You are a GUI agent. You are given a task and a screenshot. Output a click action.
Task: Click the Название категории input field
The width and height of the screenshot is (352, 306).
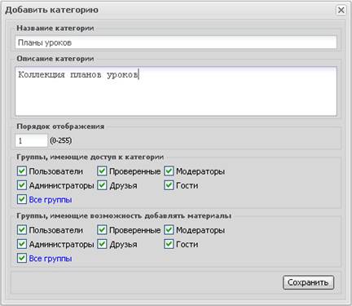point(176,42)
